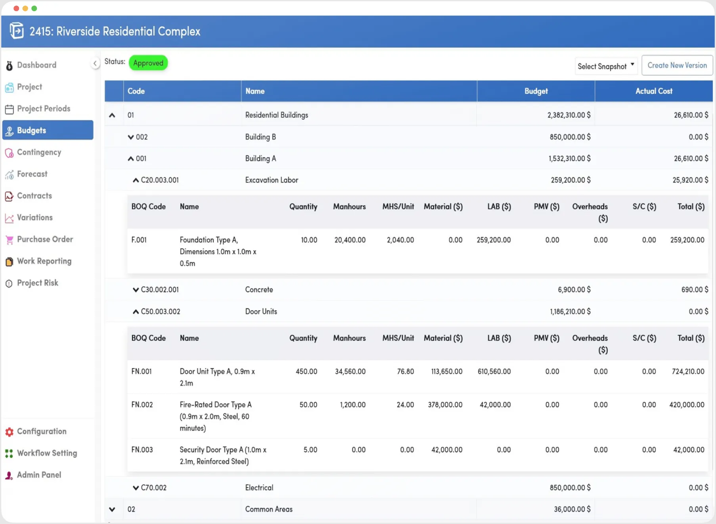Click the Dashboard icon in sidebar
716x524 pixels.
pos(10,65)
